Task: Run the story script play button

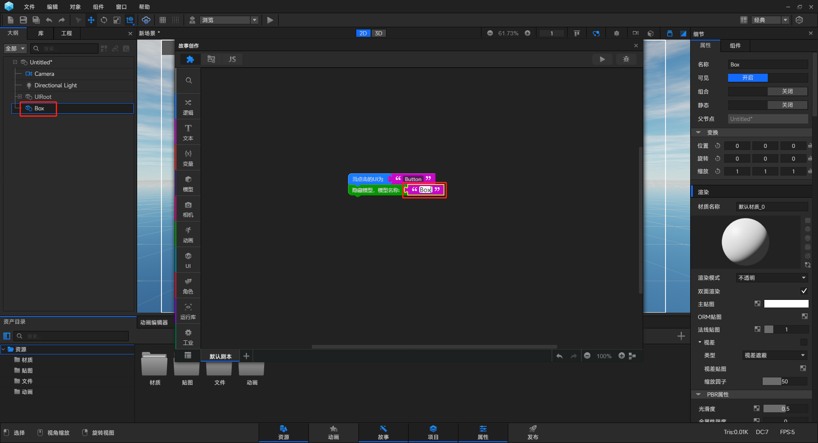Action: pos(602,59)
